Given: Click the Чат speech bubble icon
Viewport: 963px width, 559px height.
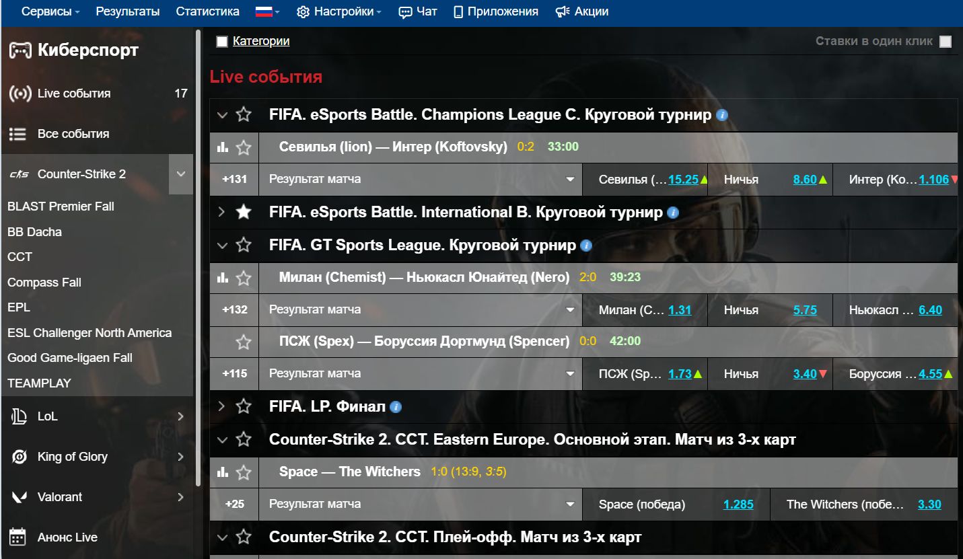Looking at the screenshot, I should 405,12.
